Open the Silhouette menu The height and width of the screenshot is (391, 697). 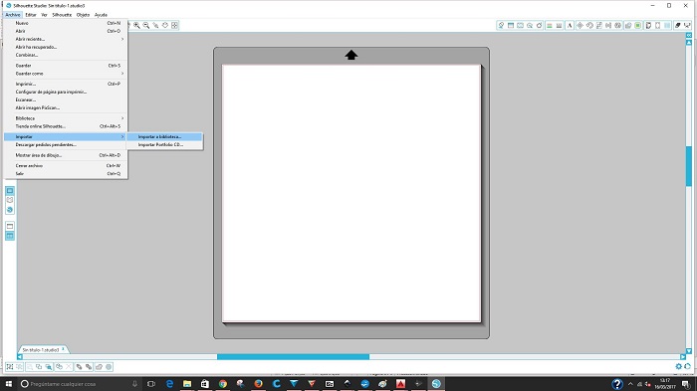(x=62, y=15)
